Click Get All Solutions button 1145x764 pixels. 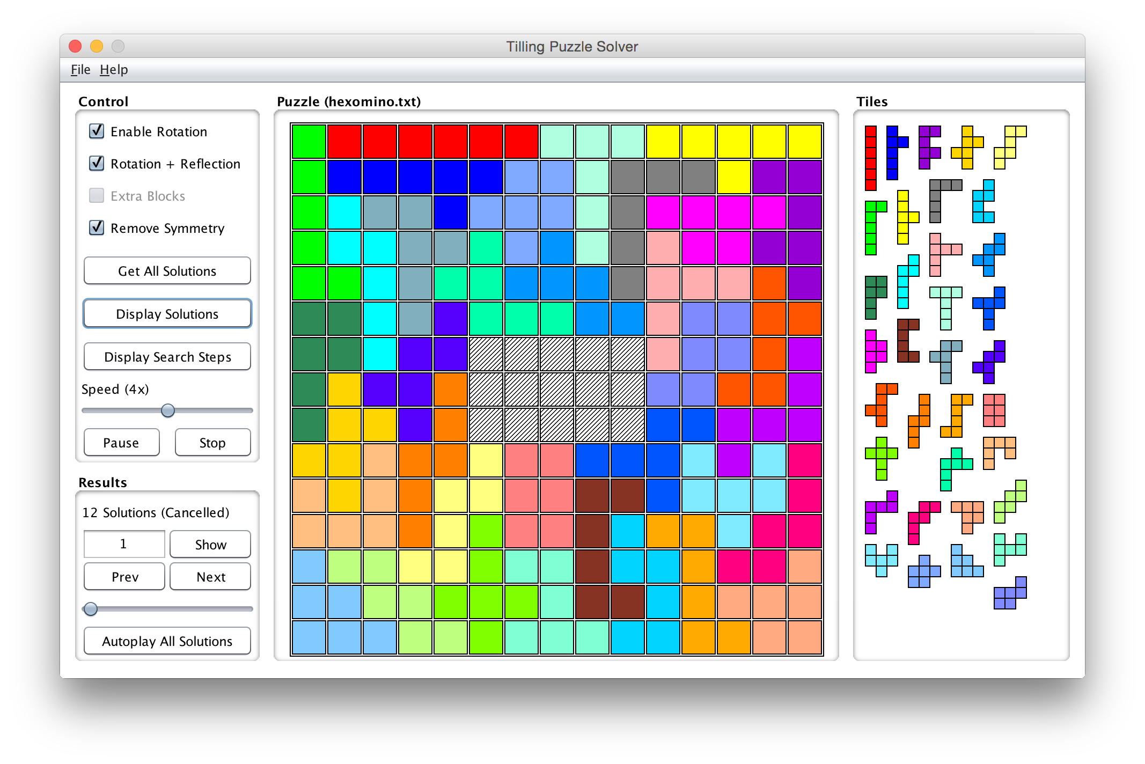(x=167, y=271)
